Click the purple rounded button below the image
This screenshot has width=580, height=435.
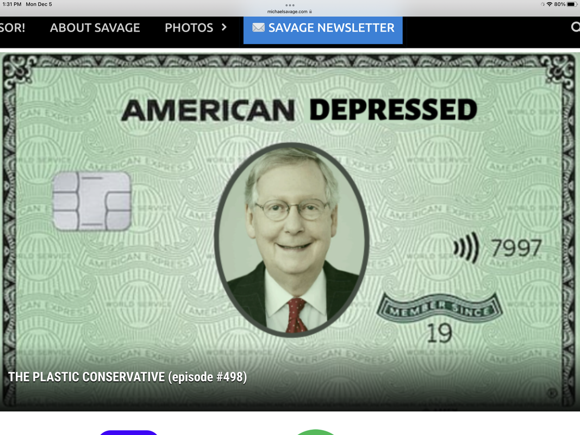[x=129, y=432]
